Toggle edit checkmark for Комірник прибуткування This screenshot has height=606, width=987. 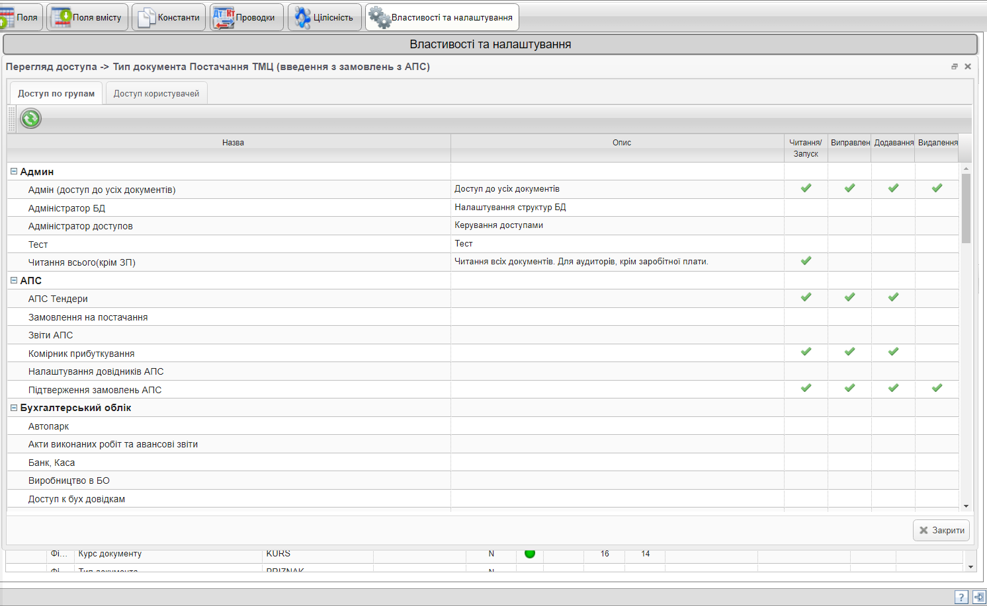click(x=849, y=352)
